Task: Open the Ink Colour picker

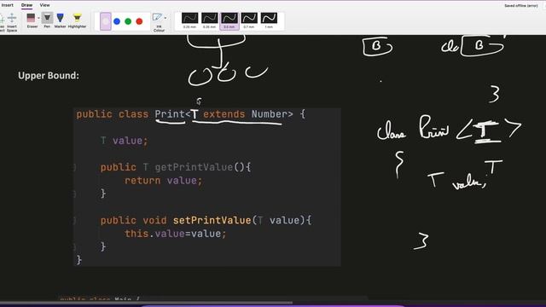Action: 158,22
